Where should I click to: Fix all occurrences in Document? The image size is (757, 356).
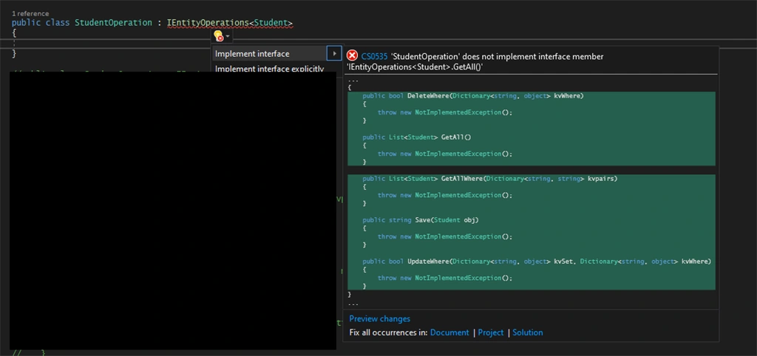pyautogui.click(x=449, y=332)
